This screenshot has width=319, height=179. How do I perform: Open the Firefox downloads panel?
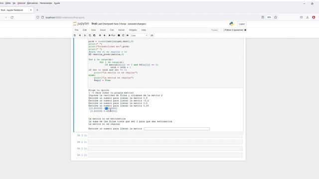(x=308, y=17)
